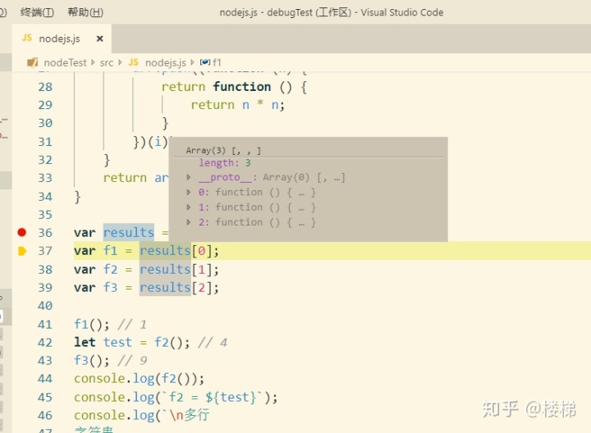Click 'f3();' call on line 43
591x433 pixels.
pyautogui.click(x=92, y=360)
